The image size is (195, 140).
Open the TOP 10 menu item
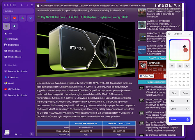coord(115,6)
